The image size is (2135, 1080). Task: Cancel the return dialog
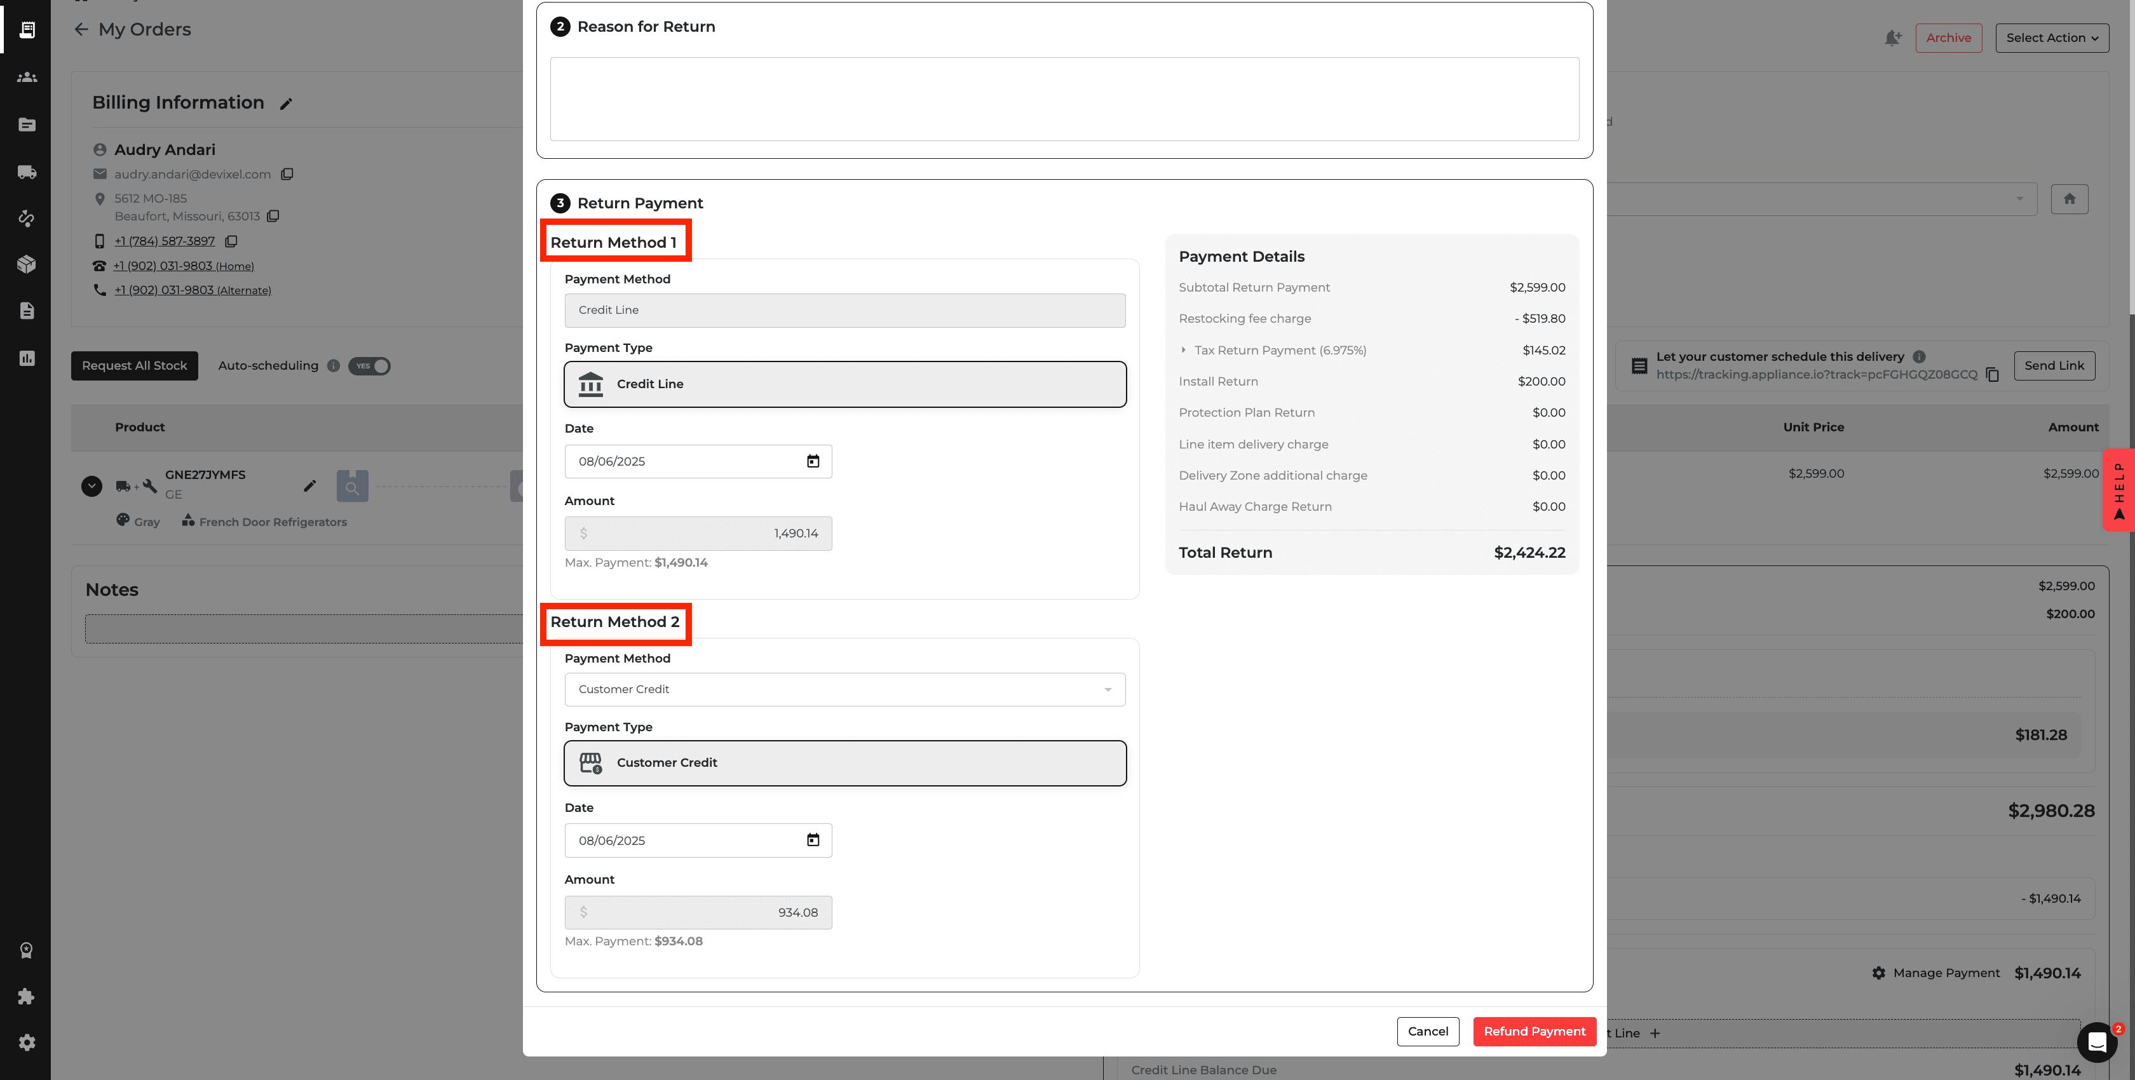tap(1428, 1032)
